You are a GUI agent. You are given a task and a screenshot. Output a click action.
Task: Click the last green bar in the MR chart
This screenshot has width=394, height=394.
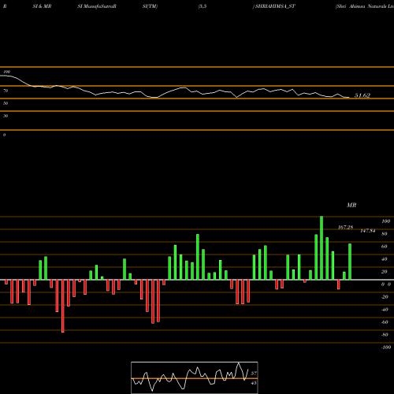pos(350,262)
